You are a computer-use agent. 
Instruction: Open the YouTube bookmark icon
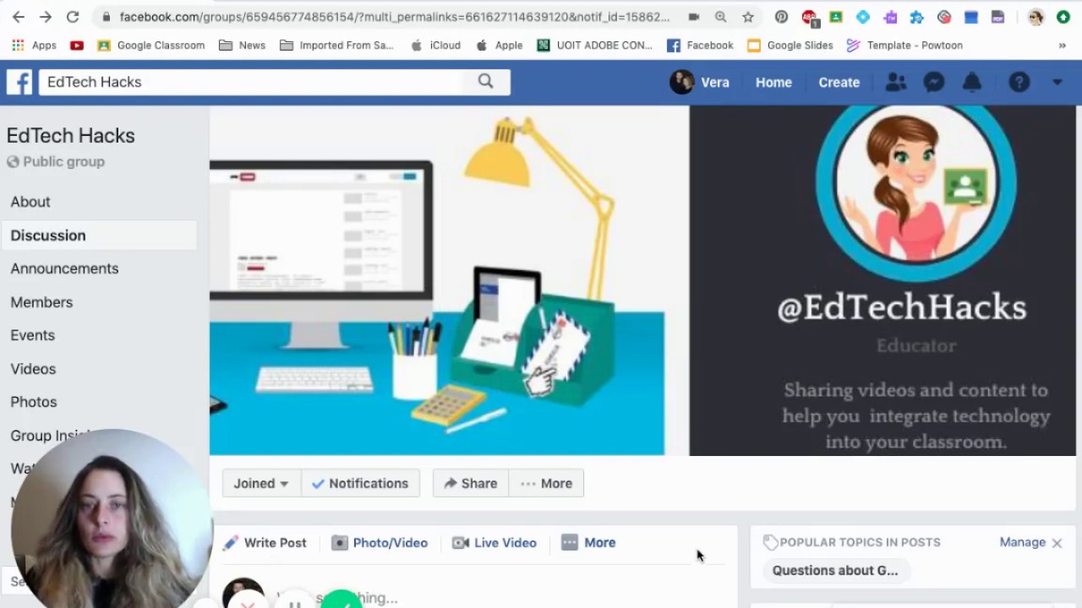(x=77, y=46)
